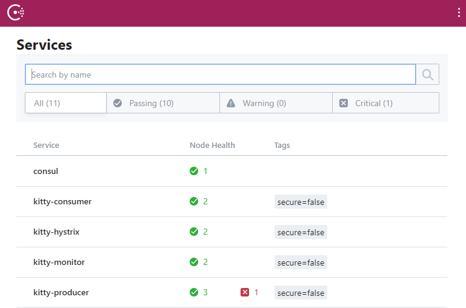Focus the Search by name field

click(221, 75)
